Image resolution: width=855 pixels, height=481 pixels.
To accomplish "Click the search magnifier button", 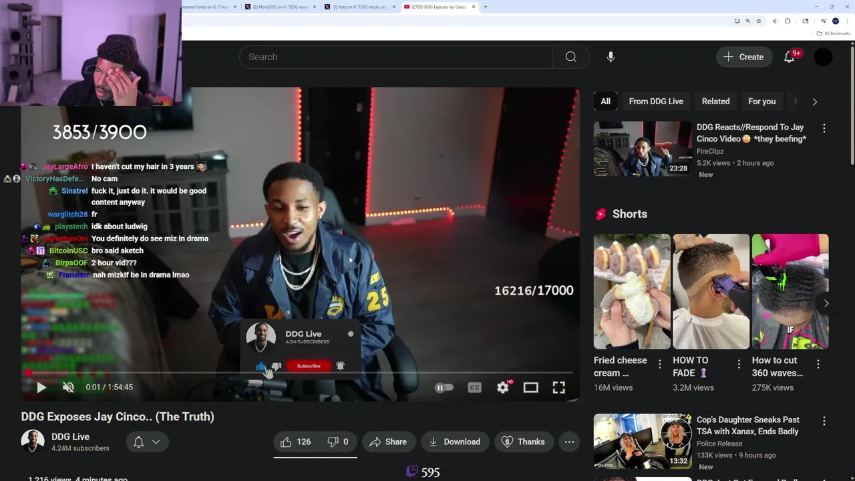I will (x=570, y=57).
